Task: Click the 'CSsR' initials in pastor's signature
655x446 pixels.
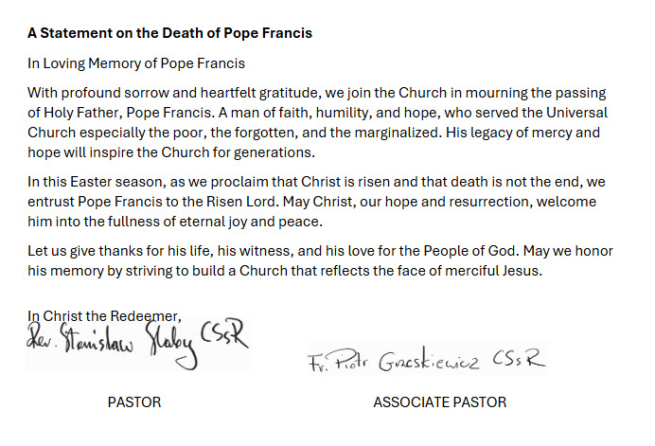Action: (x=224, y=335)
